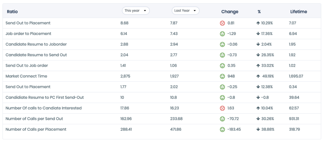Screen dimensions: 324x143
Task: Select Number of Calls per Placement row label
Action: [36, 129]
